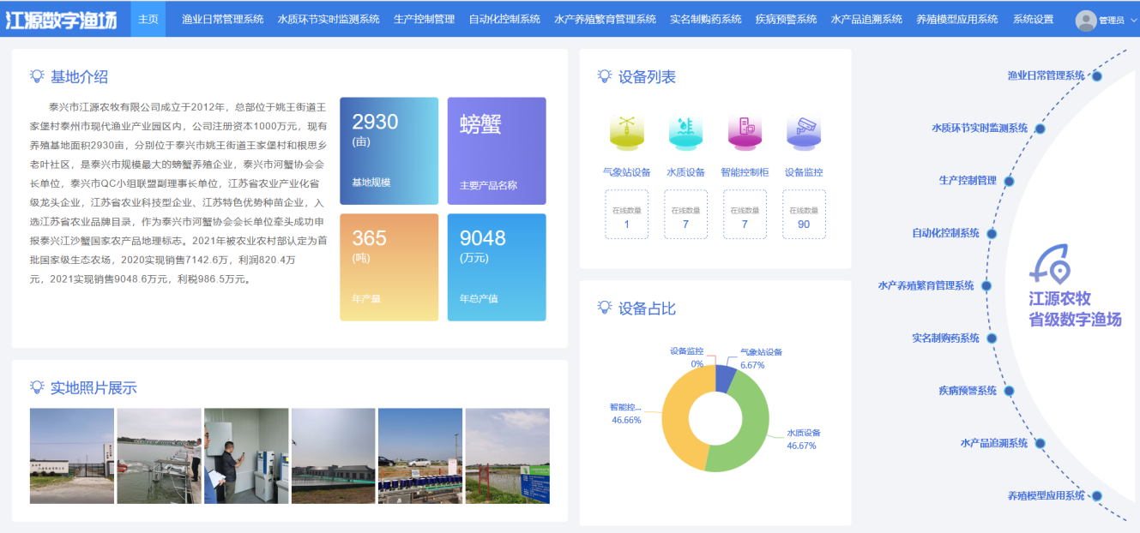Click the arc dot next to 水质环节实时监测系统

pos(1040,129)
